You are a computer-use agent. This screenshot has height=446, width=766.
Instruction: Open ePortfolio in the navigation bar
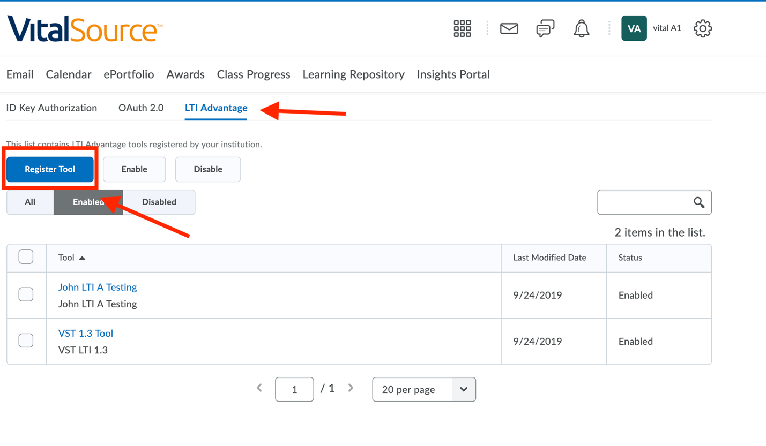click(x=129, y=74)
